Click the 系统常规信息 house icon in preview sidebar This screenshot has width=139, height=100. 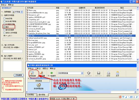click(38, 85)
